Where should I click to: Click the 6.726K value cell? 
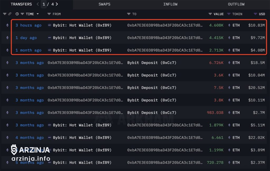[216, 63]
